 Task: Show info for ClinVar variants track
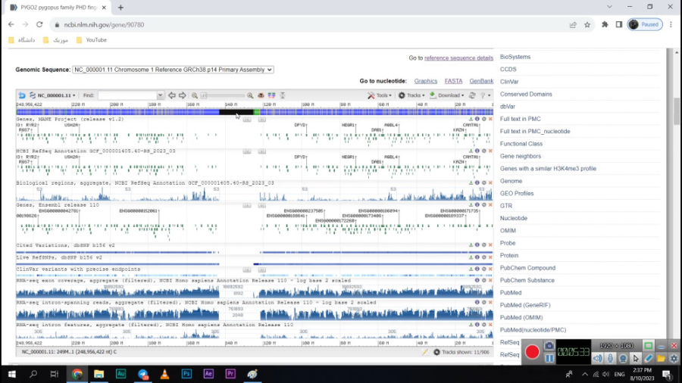tap(477, 269)
